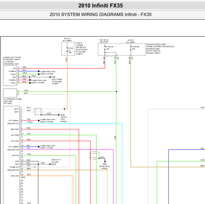Viewport: 205px width, 204px height.
Task: Click the 'COMM-H' pin on ICC sensor
Action: pyautogui.click(x=12, y=71)
